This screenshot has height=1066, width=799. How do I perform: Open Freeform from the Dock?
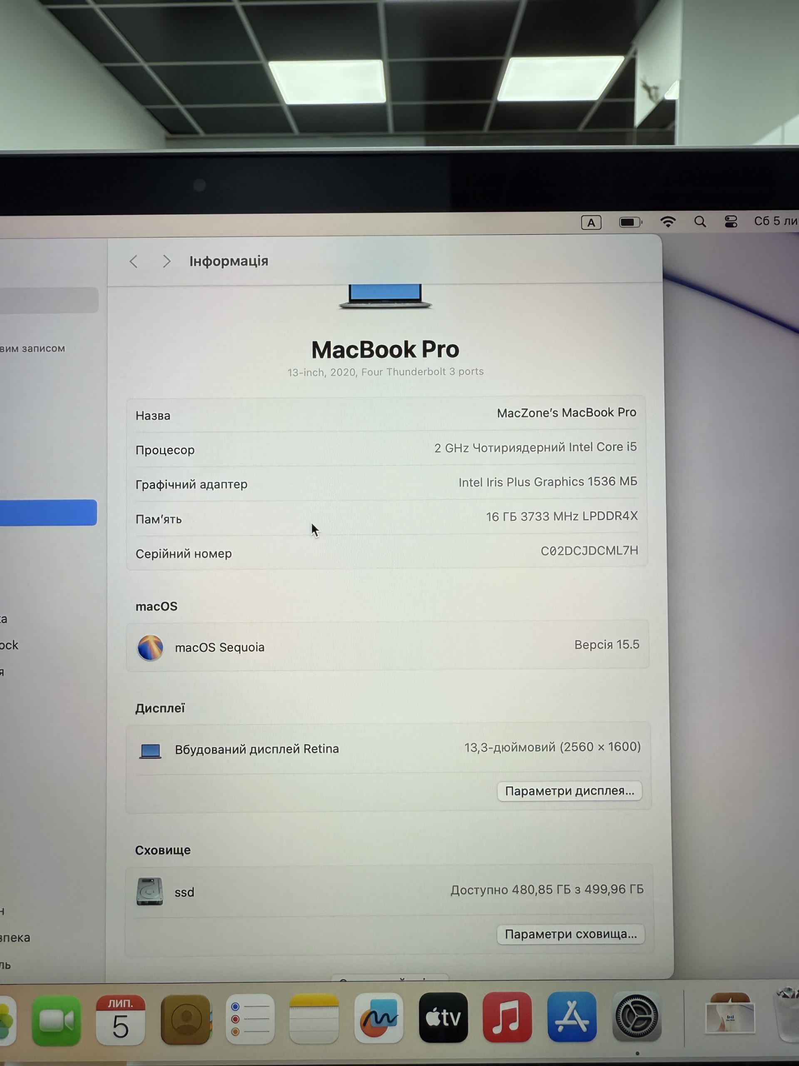pos(379,1018)
